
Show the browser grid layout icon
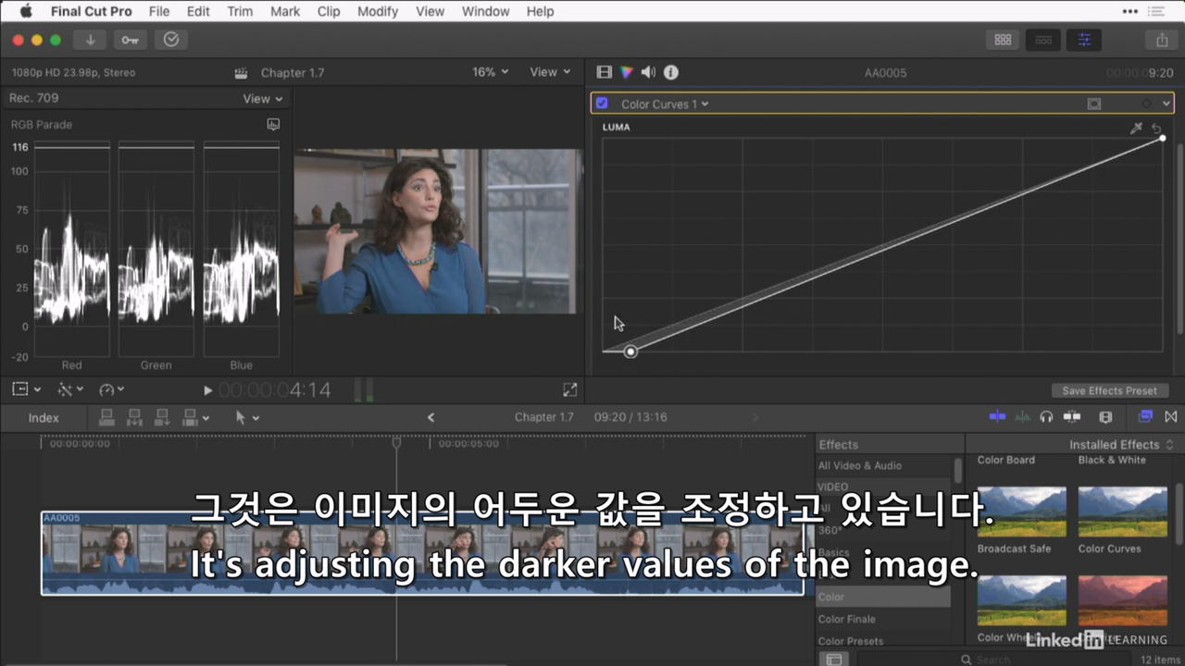(1003, 40)
